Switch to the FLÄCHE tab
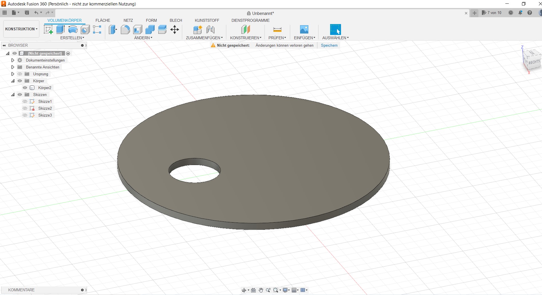Viewport: 542px width, 295px height. point(103,20)
